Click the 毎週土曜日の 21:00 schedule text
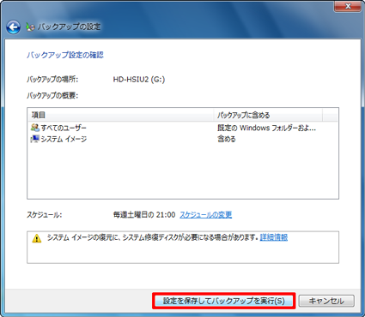The width and height of the screenshot is (365, 317). pos(144,214)
